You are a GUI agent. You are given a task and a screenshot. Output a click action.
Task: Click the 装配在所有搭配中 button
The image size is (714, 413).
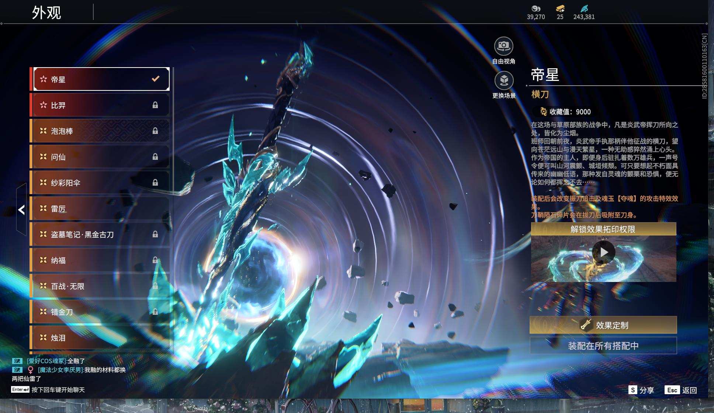(603, 345)
